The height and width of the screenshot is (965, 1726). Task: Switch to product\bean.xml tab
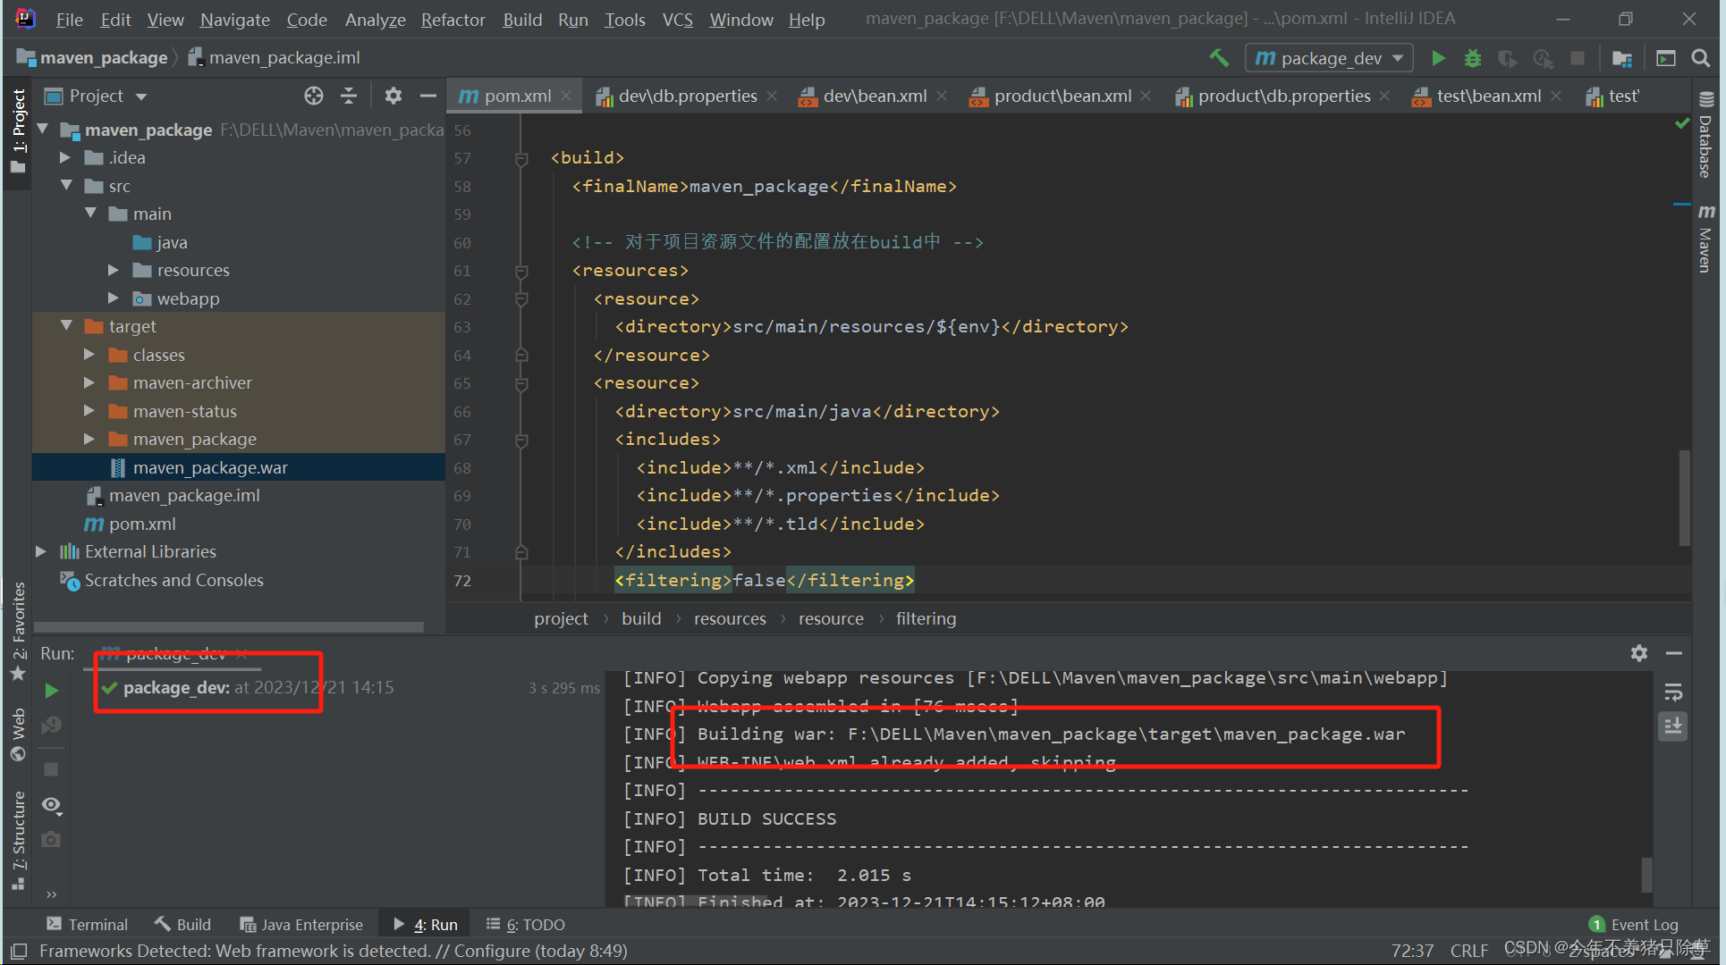[x=1062, y=96]
